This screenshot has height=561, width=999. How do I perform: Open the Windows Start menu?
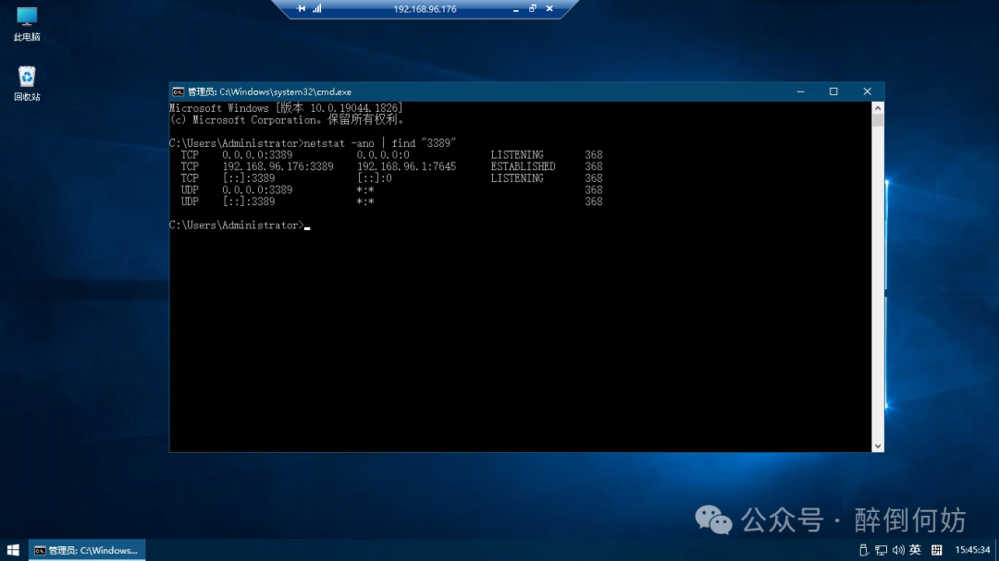coord(14,550)
